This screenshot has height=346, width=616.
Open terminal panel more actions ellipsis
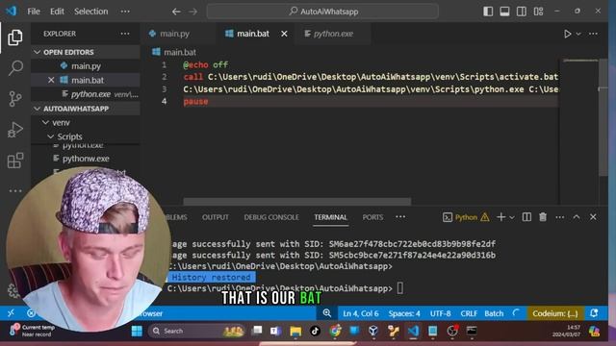560,217
